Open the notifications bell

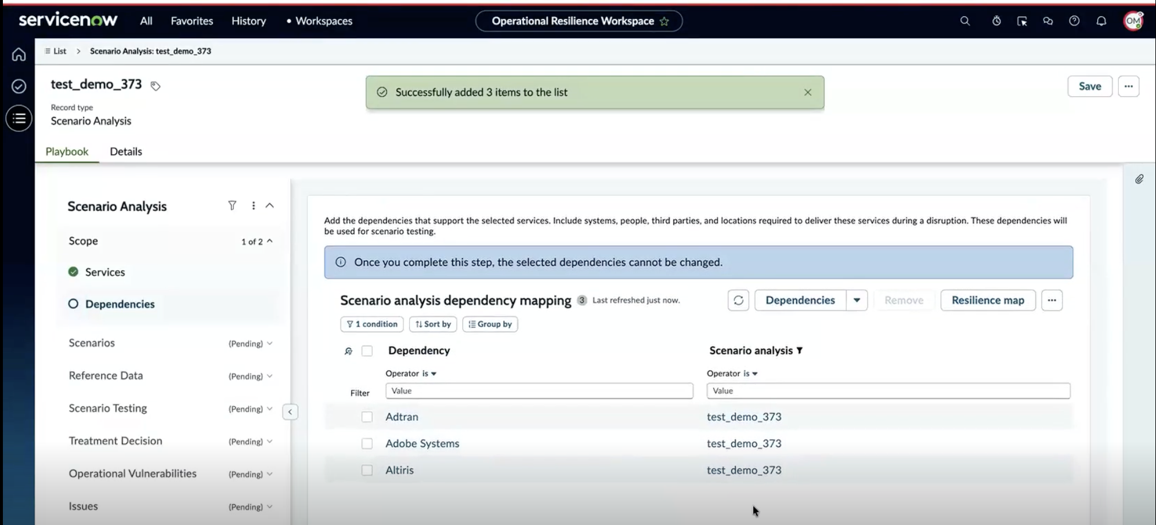tap(1101, 21)
